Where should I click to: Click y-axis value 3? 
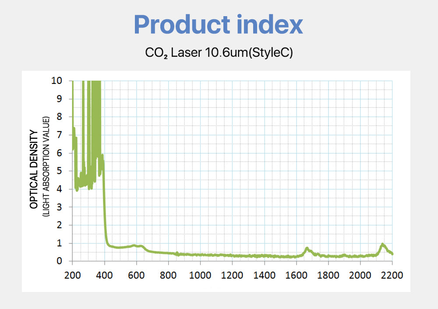pyautogui.click(x=59, y=207)
